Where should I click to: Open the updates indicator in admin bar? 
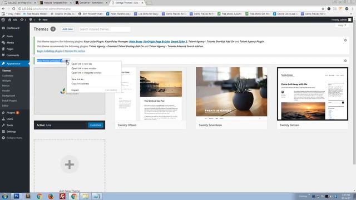coord(23,20)
